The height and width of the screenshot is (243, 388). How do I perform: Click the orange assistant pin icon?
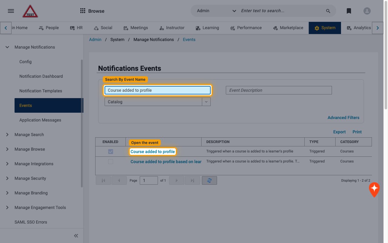[374, 190]
